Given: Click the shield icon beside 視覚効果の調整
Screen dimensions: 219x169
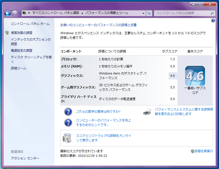Looking at the screenshot, I should coord(7,33).
